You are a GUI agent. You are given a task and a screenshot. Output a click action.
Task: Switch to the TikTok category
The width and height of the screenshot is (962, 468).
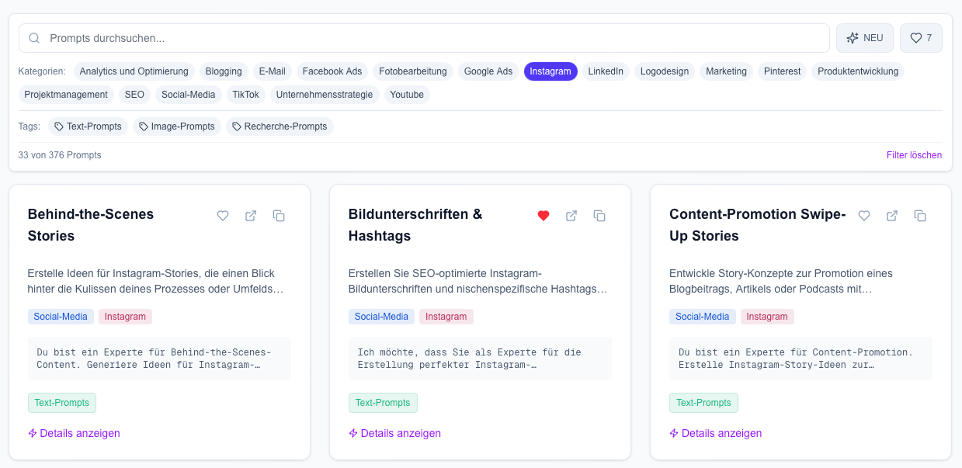click(246, 95)
